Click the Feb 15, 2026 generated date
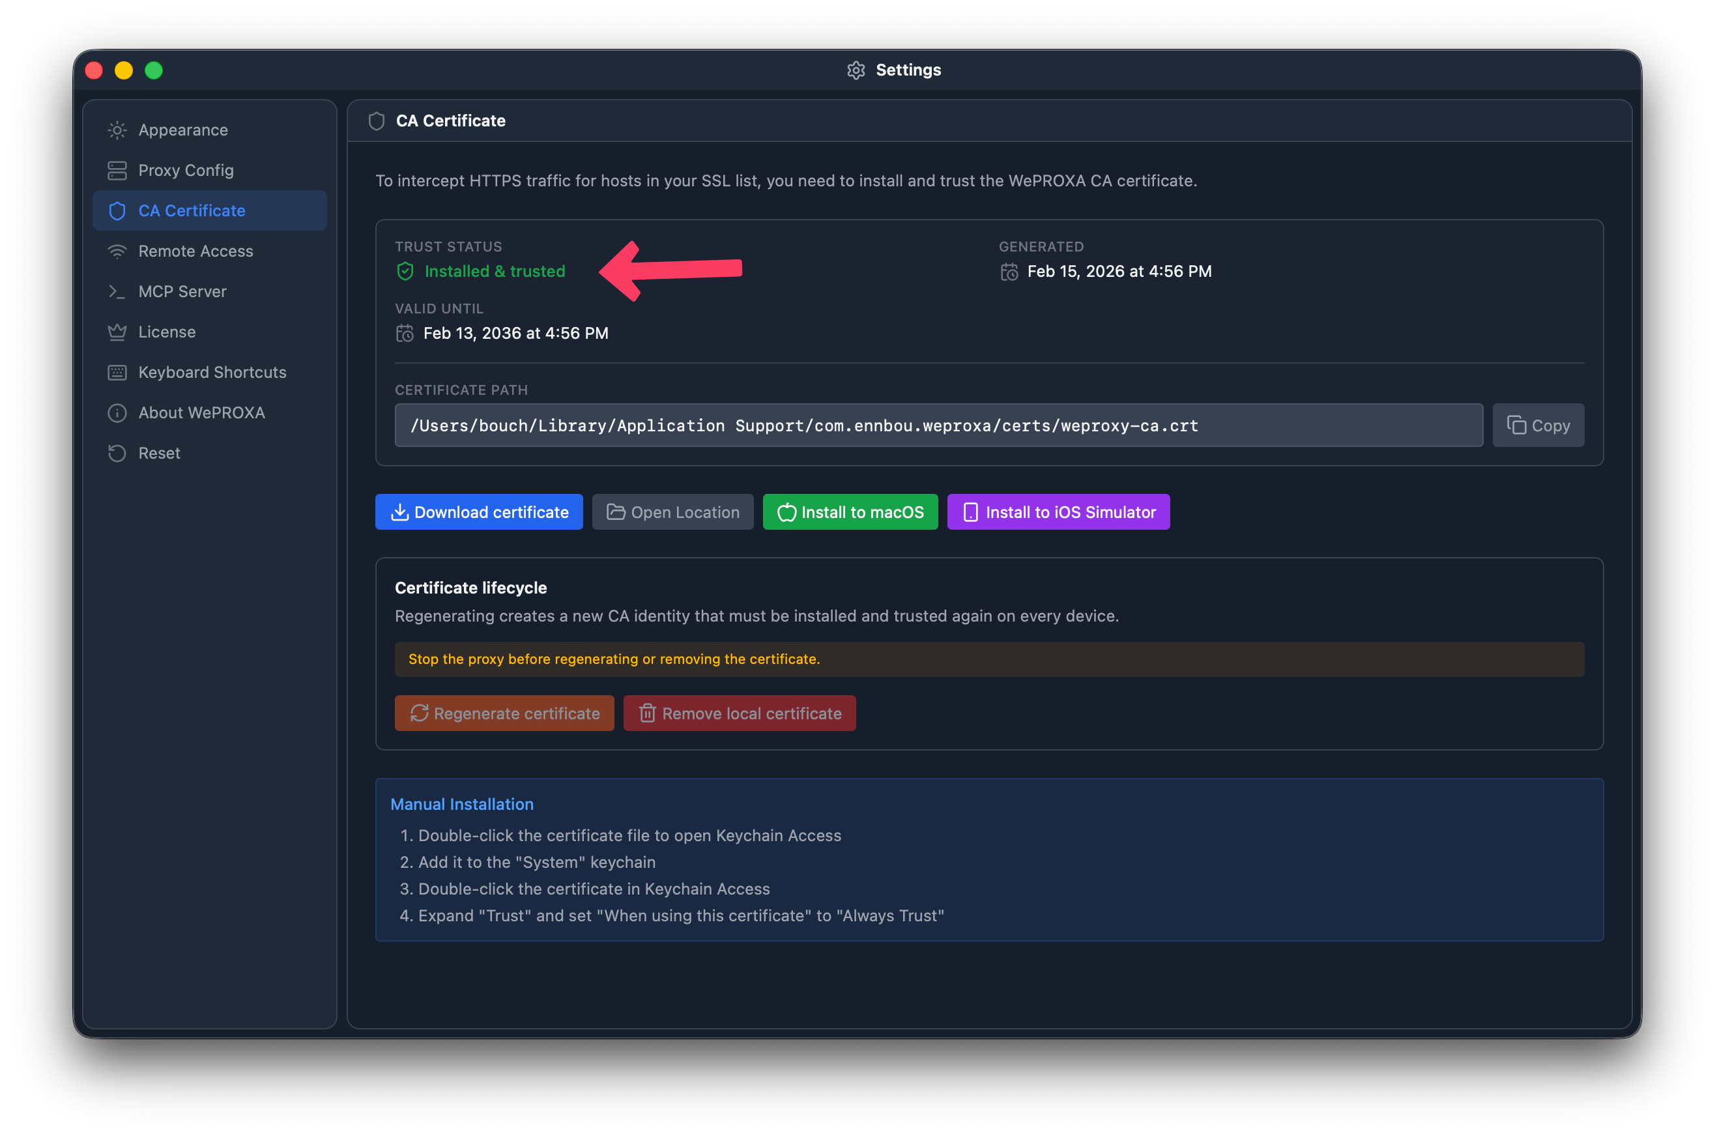Image resolution: width=1715 pixels, height=1135 pixels. (1120, 272)
